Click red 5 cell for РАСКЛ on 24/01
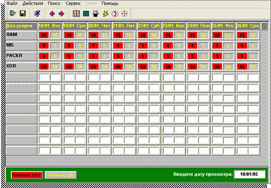This screenshot has height=188, width=271. (192, 56)
